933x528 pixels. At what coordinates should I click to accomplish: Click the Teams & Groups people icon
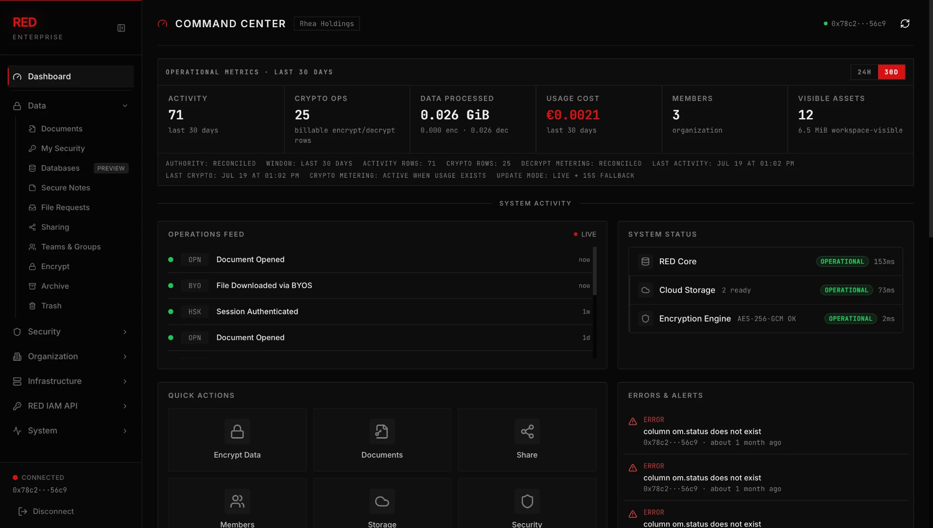click(33, 247)
